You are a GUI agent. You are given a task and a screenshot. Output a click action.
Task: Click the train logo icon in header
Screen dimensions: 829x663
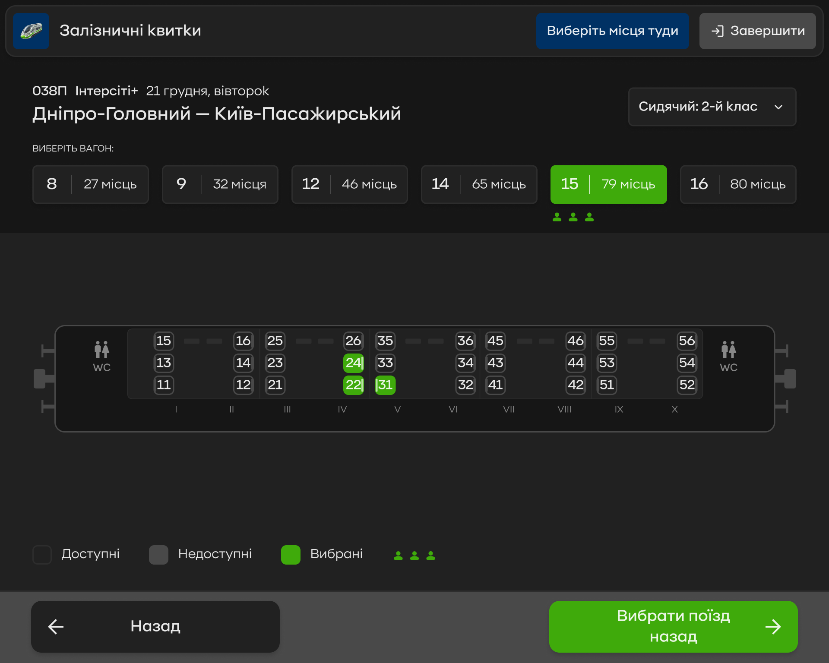[x=31, y=31]
